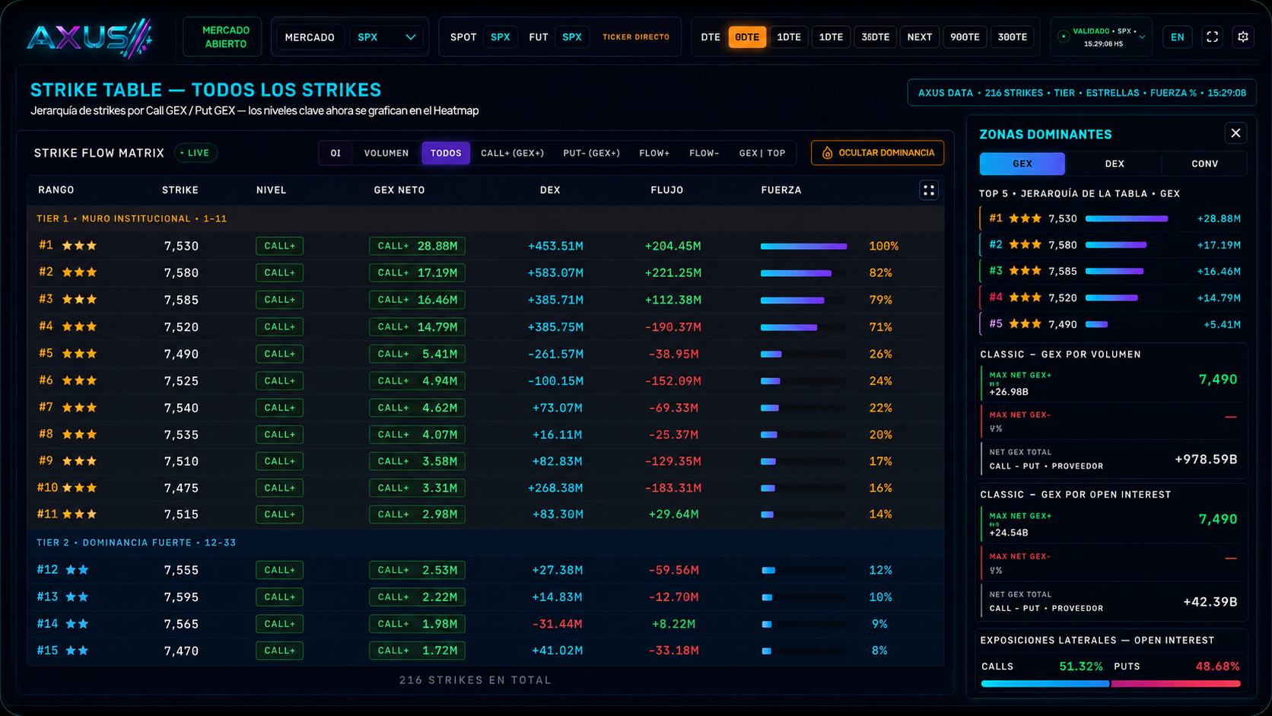Click the LIVE indicator badge
The height and width of the screenshot is (716, 1272).
tap(196, 153)
